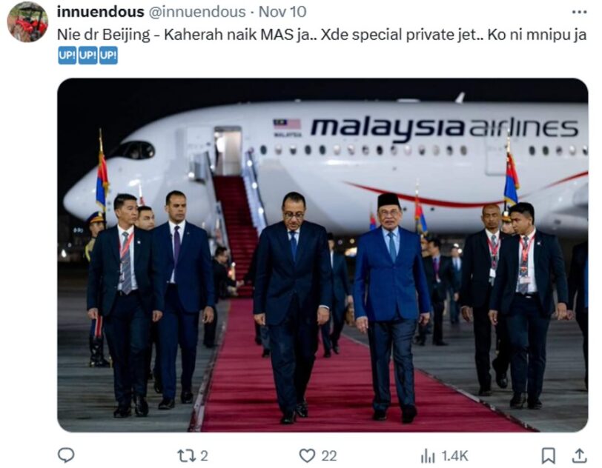The image size is (602, 468).
Task: Click the likes count showing 22
Action: click(329, 455)
